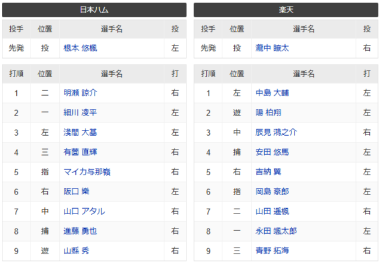Select 辰見 鴻之介 link

[x=275, y=133]
